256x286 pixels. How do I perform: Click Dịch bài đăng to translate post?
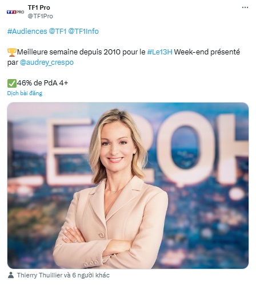pos(25,93)
